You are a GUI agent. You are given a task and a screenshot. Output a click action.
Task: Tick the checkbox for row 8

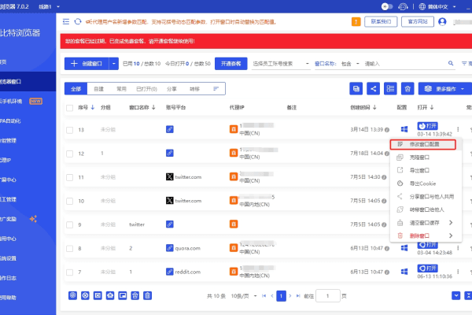[69, 249]
